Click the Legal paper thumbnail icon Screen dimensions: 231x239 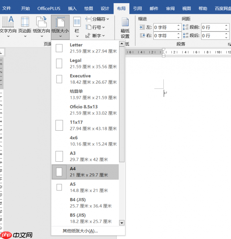click(59, 64)
